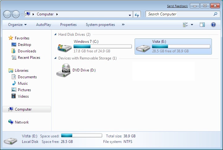Click the Vista E: usage bar
223x150 pixels.
181,47
